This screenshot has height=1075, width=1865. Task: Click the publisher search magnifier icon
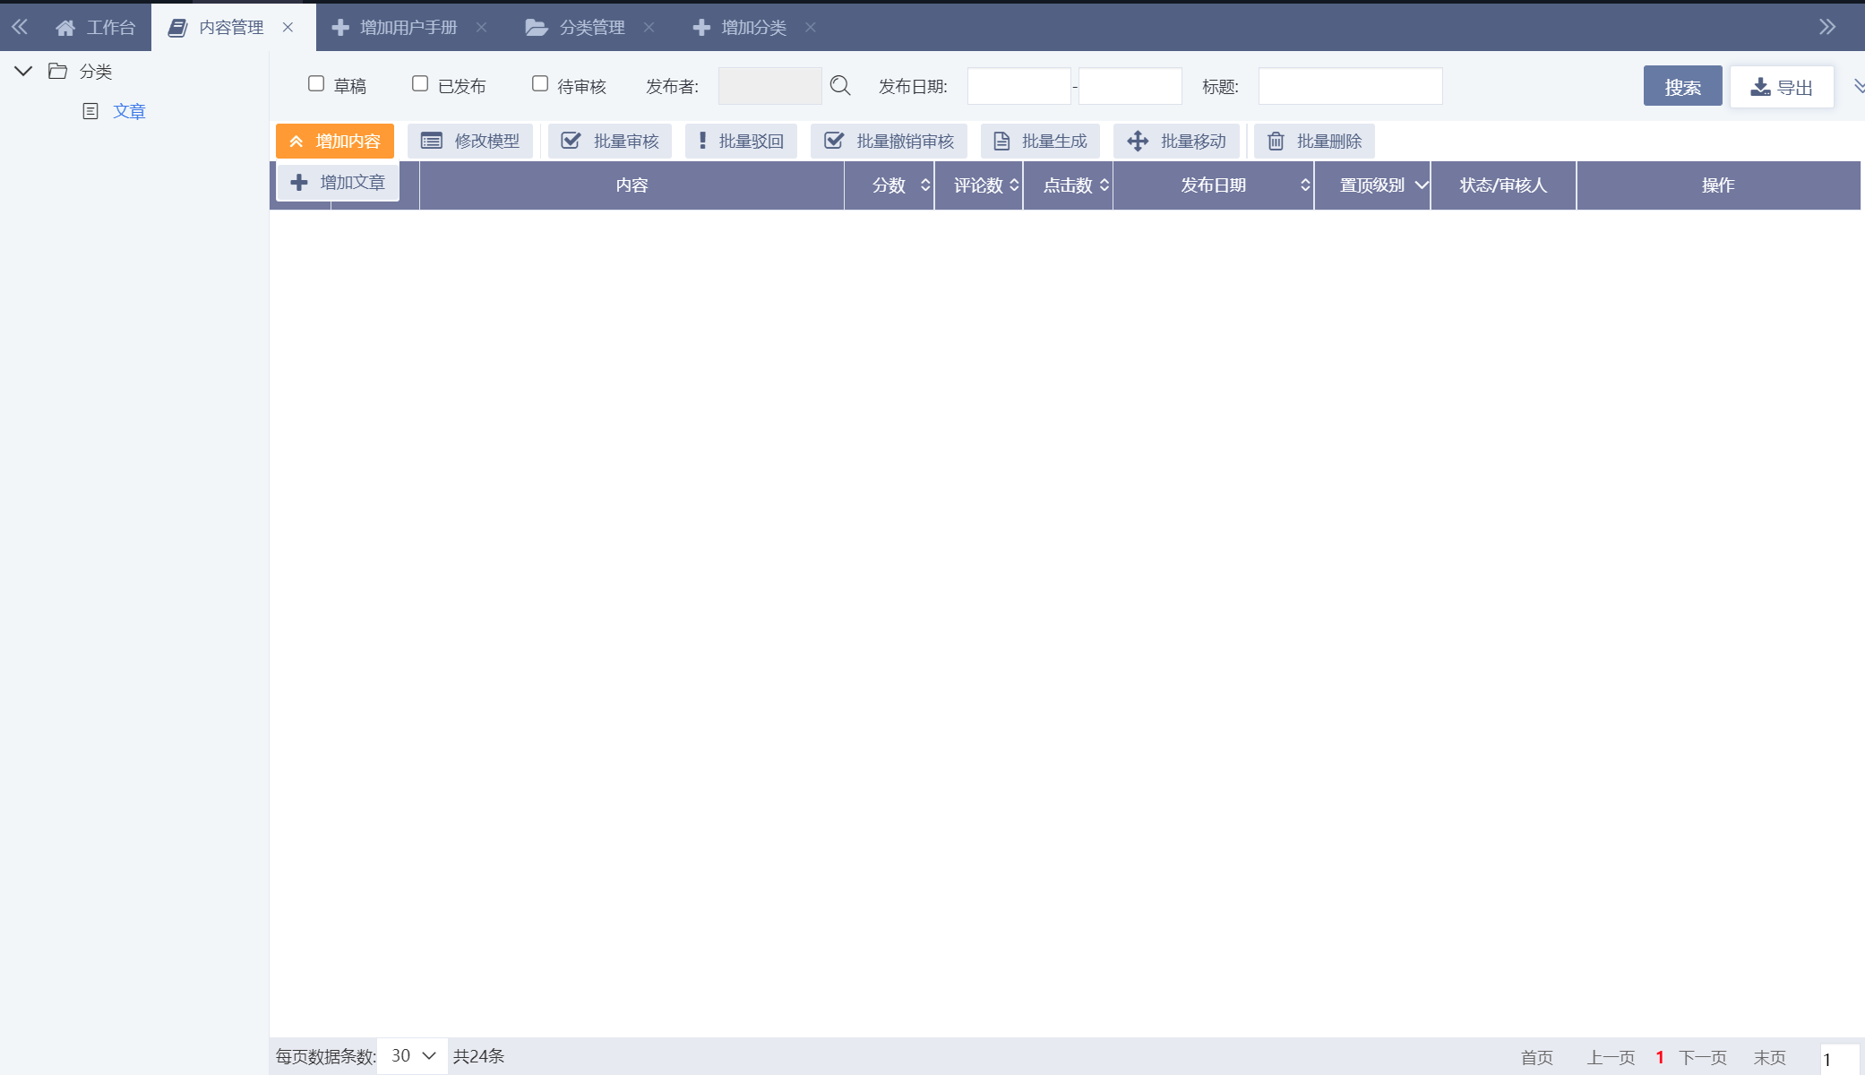[x=839, y=86]
